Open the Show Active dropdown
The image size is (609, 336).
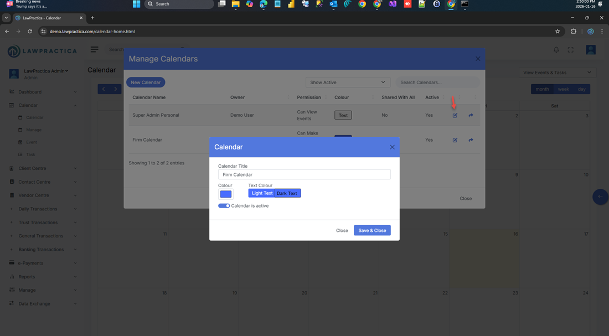[348, 82]
